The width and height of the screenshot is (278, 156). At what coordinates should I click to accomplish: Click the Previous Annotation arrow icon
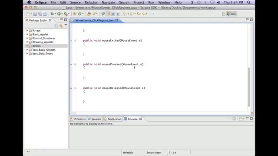click(x=131, y=14)
